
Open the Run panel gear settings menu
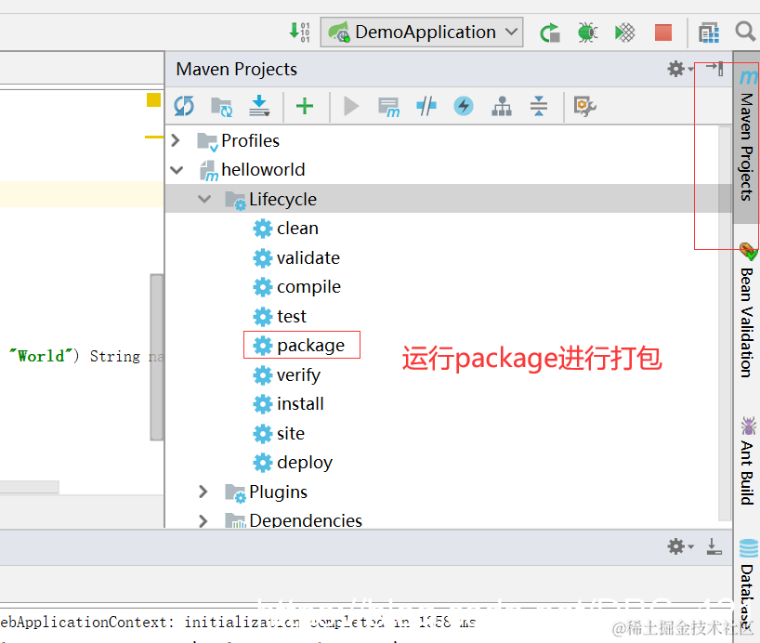pos(679,546)
